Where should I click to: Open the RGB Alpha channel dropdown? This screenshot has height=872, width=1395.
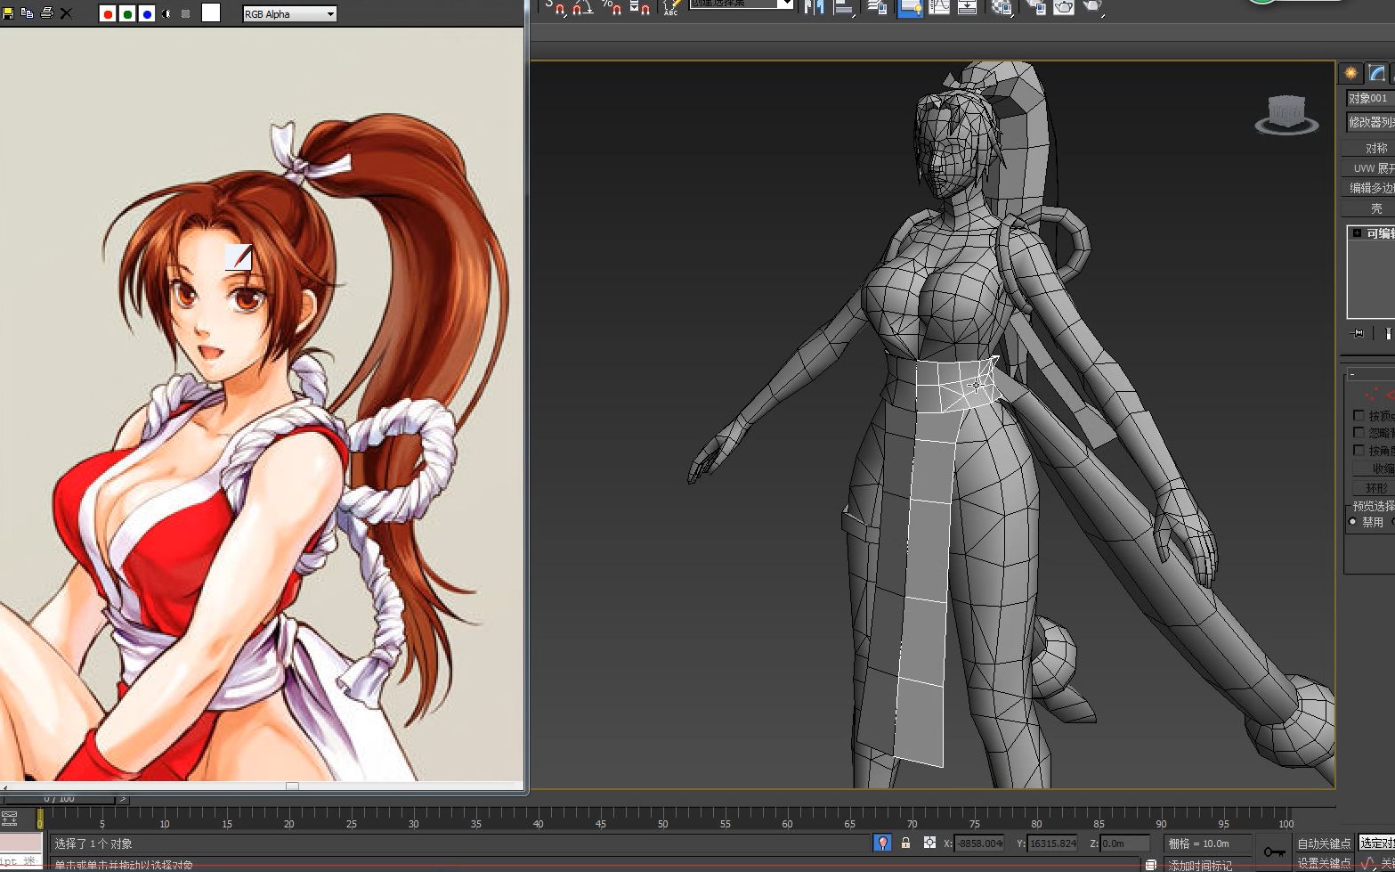point(289,14)
